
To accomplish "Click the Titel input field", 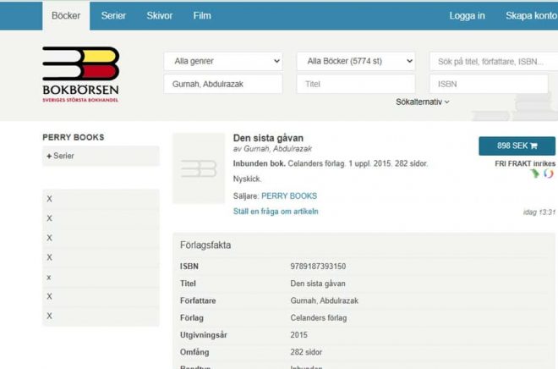I will [356, 84].
